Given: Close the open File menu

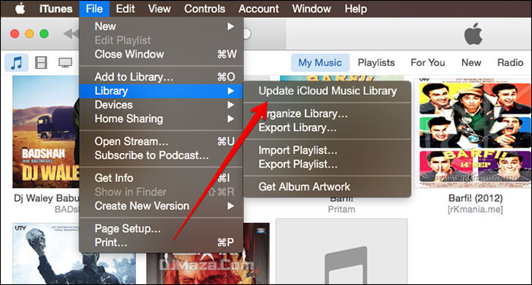Looking at the screenshot, I should (x=94, y=8).
